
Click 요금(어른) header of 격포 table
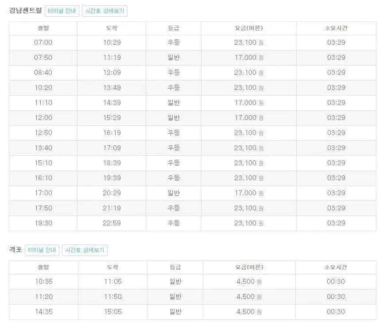[x=249, y=267]
